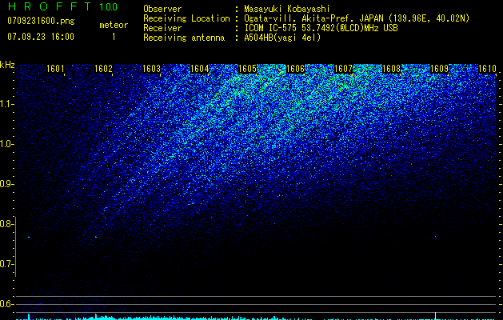Click the 1602 time marker
Screen dimensions: 503x320
(x=103, y=69)
